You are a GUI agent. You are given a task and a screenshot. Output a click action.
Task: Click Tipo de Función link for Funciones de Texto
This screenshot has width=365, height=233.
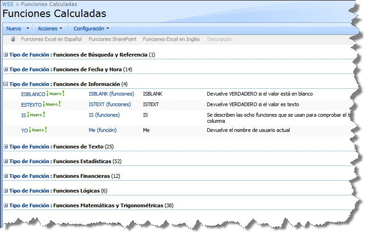[x=29, y=147]
